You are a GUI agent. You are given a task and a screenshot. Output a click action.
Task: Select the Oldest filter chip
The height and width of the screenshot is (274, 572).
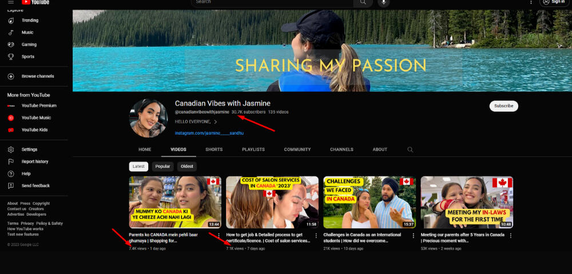click(x=187, y=167)
